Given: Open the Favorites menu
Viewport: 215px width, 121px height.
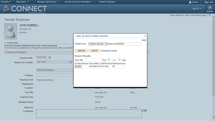Looking at the screenshot, I should click(6, 2).
